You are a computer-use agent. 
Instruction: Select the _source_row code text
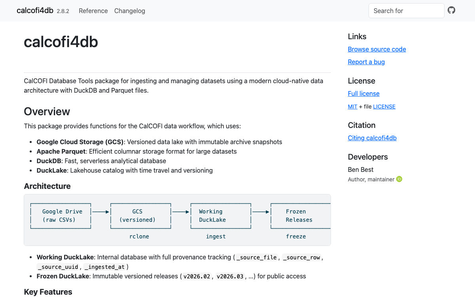tap(301, 257)
